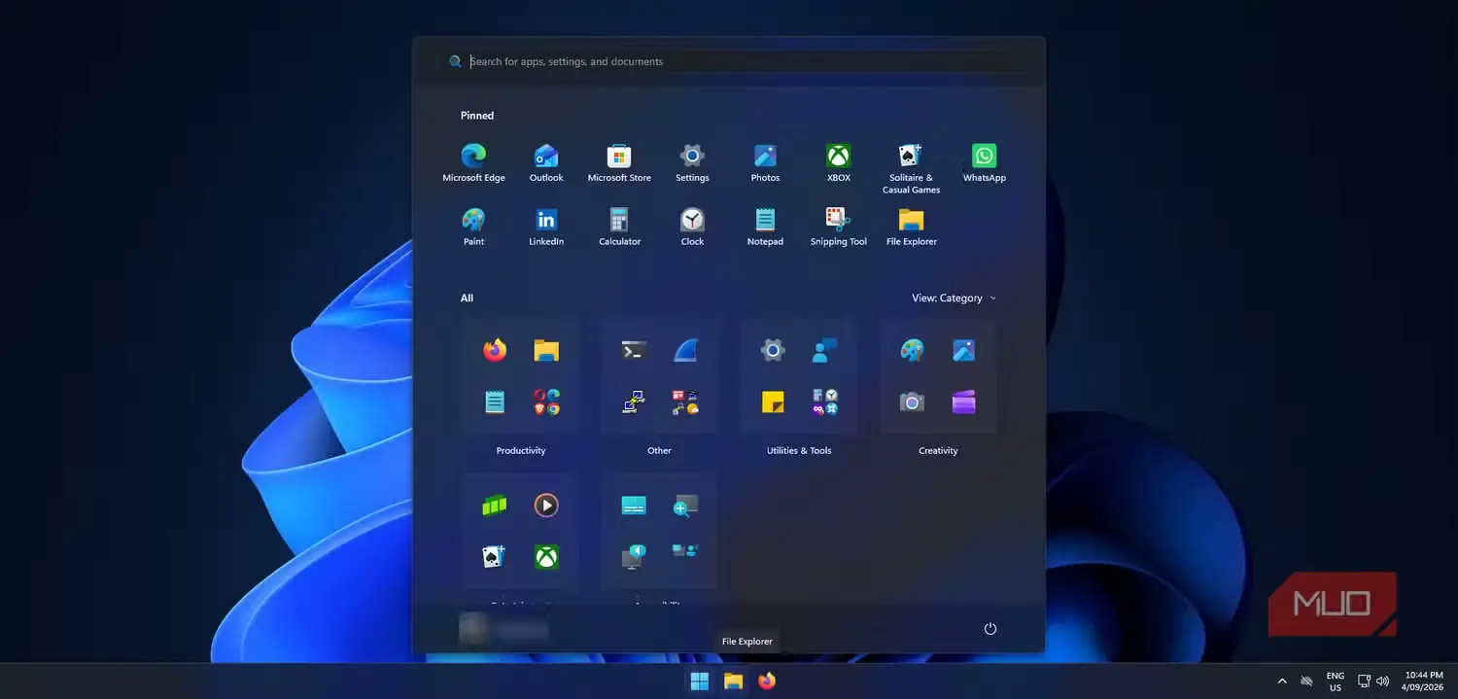
Task: Launch Firefox in the Productivity category
Action: 495,350
